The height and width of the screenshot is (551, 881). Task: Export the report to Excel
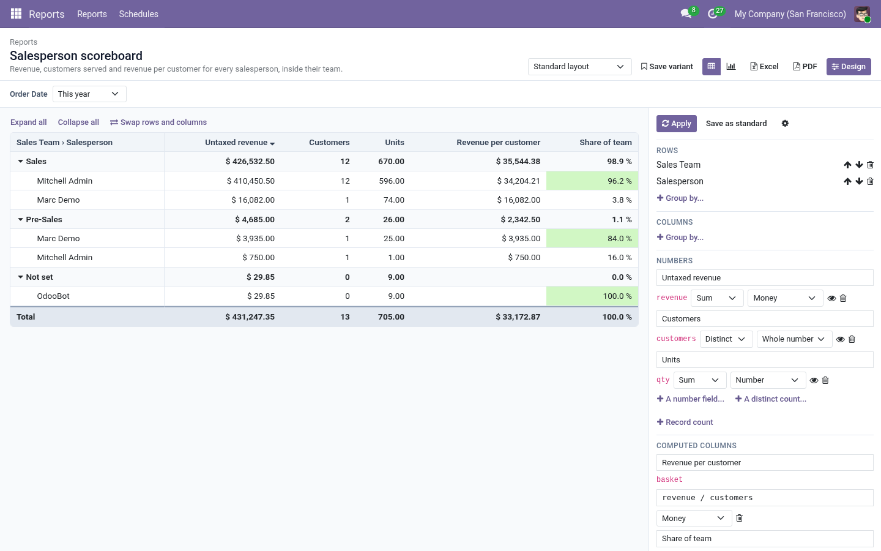764,67
